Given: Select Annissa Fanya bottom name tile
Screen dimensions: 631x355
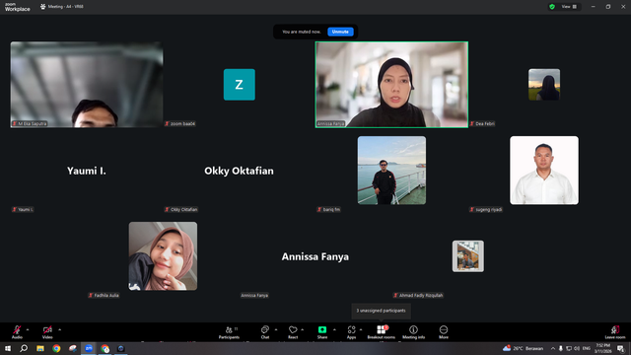Looking at the screenshot, I should click(315, 256).
